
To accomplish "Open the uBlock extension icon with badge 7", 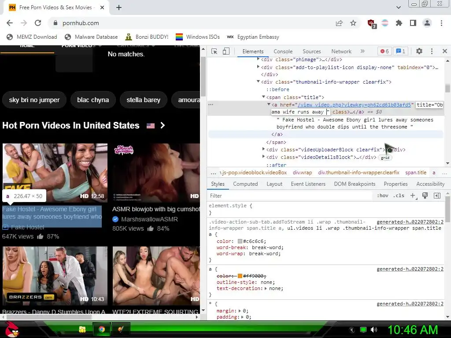I will pyautogui.click(x=372, y=24).
